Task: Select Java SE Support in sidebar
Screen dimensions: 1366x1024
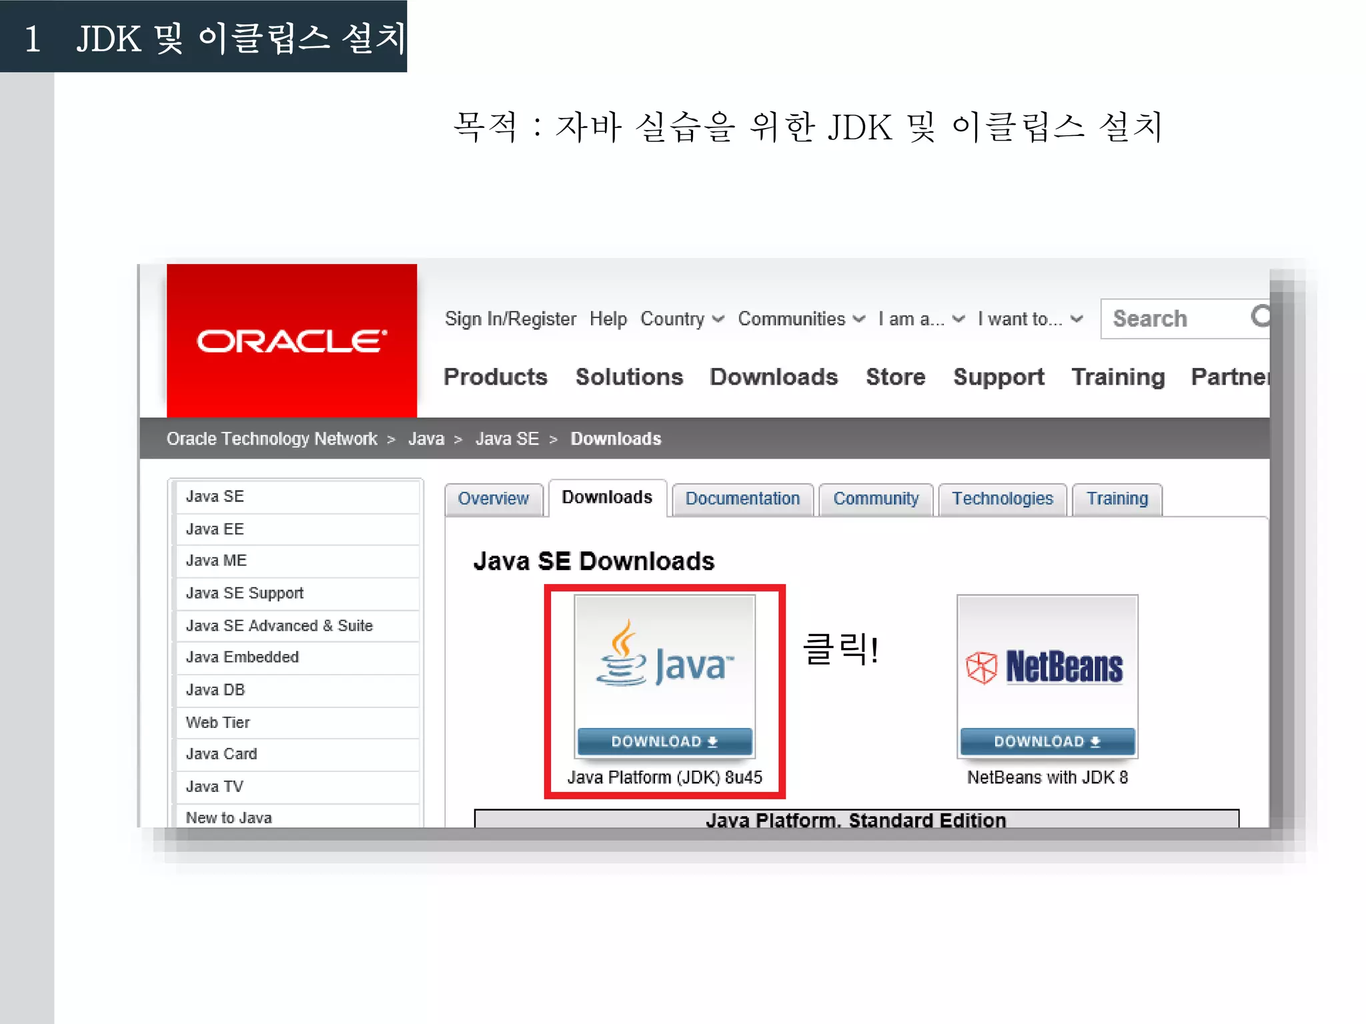Action: coord(297,593)
